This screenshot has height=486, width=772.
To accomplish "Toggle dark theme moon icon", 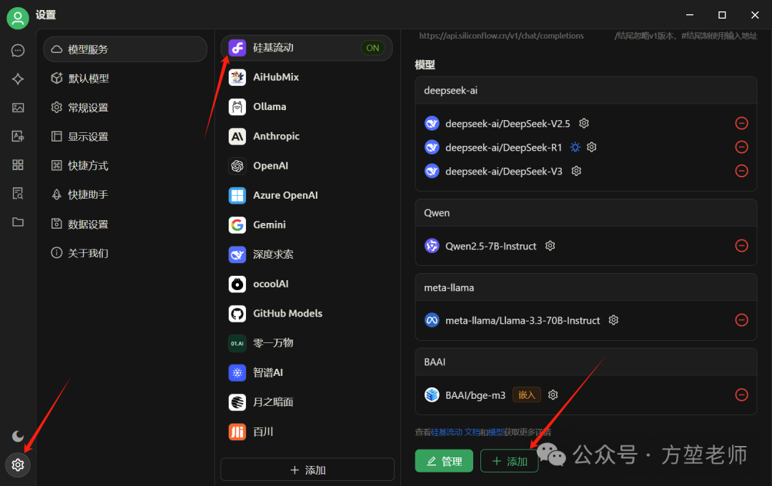I will [18, 436].
